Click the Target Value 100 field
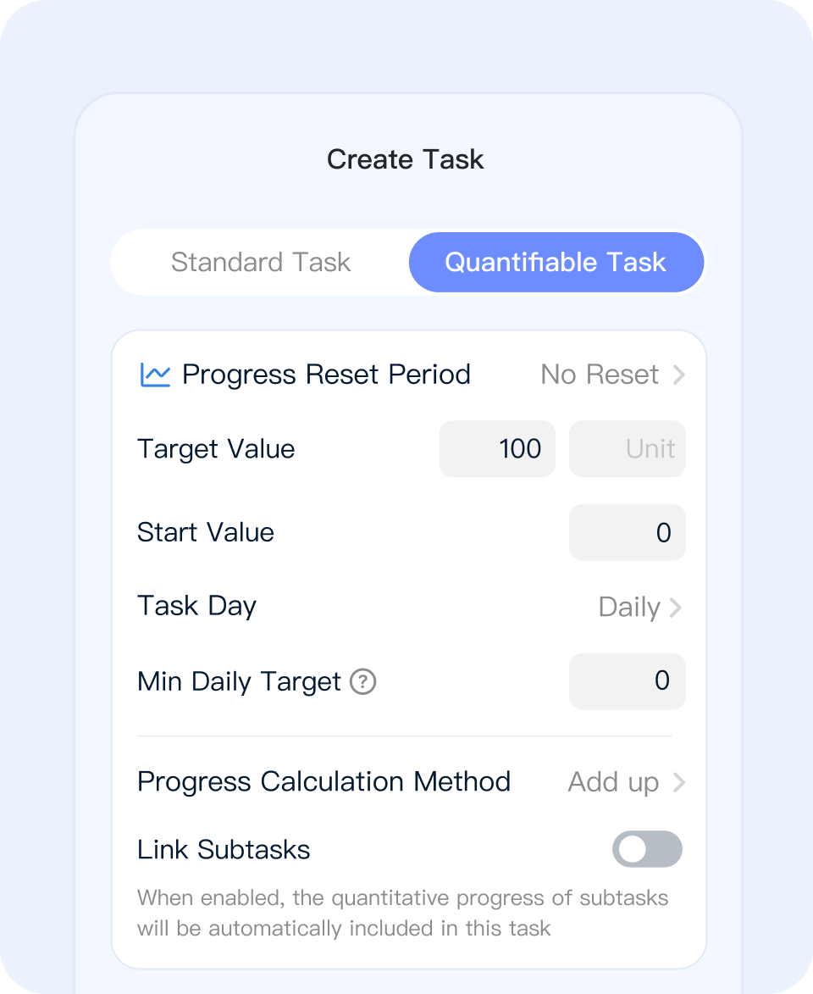813x994 pixels. pyautogui.click(x=497, y=449)
